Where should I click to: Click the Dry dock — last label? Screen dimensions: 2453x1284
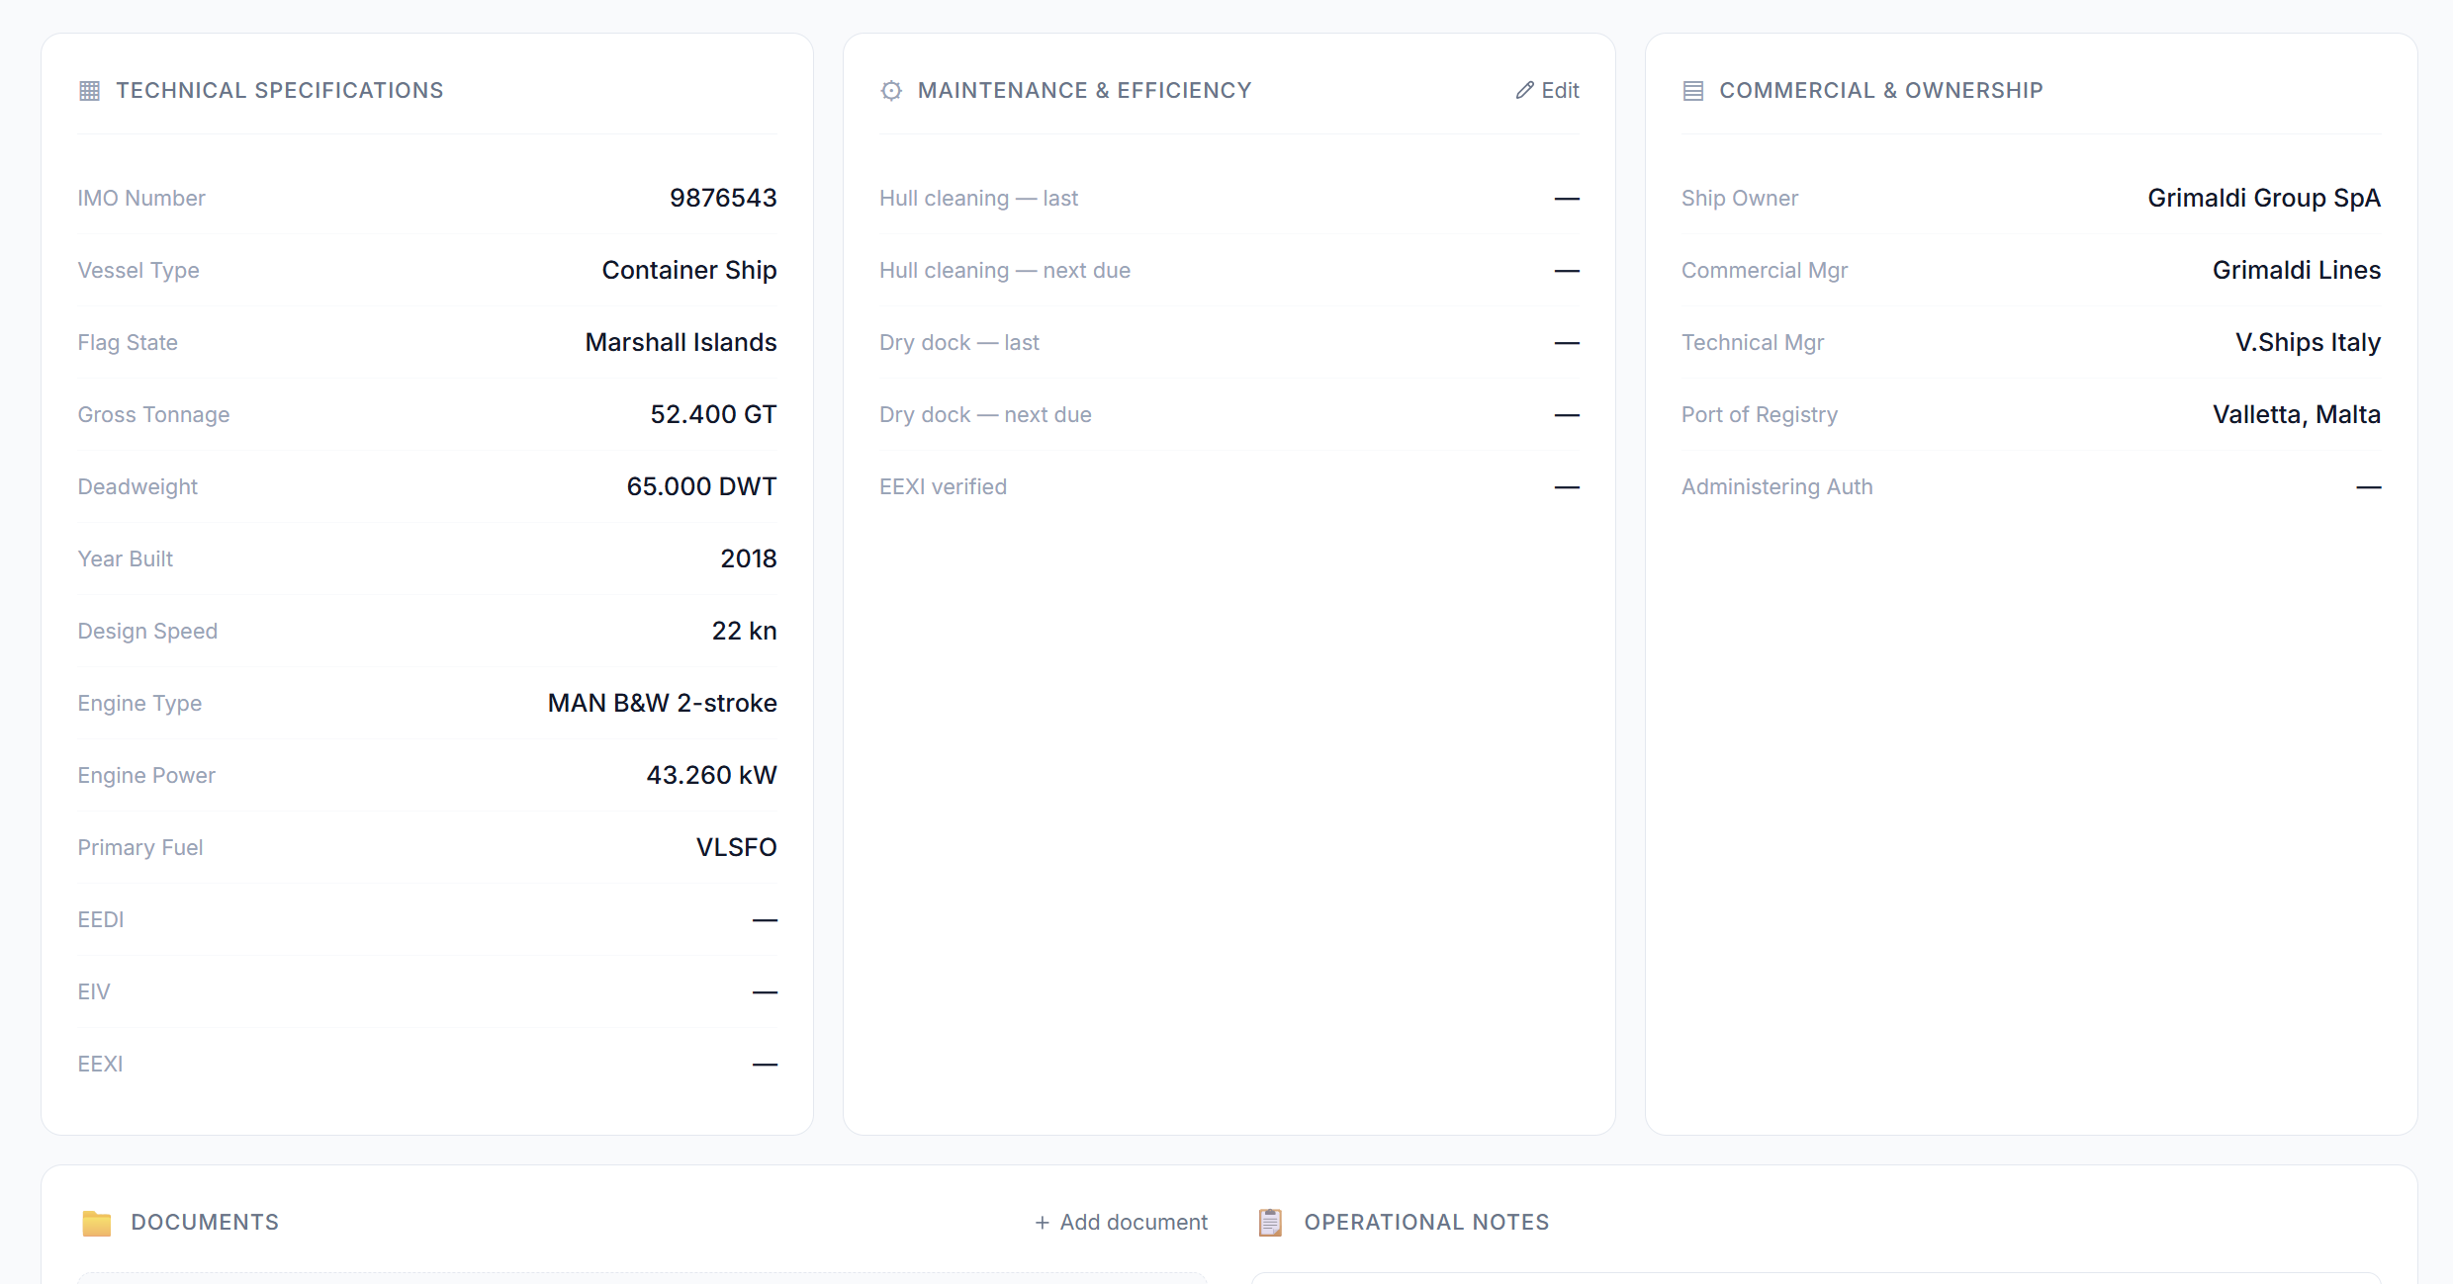(959, 342)
